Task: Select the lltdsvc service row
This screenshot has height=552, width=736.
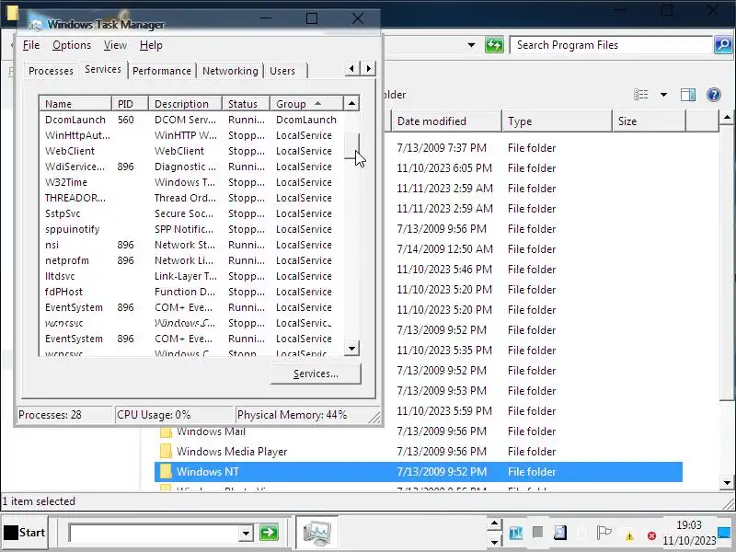Action: coord(191,276)
